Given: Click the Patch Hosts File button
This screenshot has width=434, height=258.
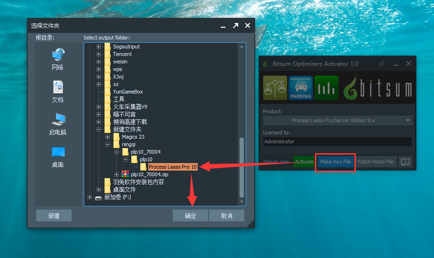Looking at the screenshot, I should coord(376,162).
